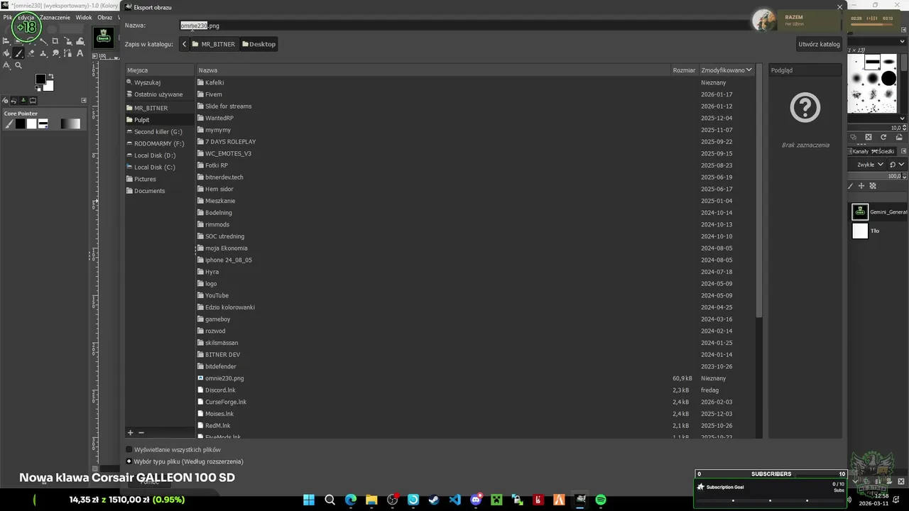Open the Obraz menu
The width and height of the screenshot is (909, 511).
coord(104,17)
